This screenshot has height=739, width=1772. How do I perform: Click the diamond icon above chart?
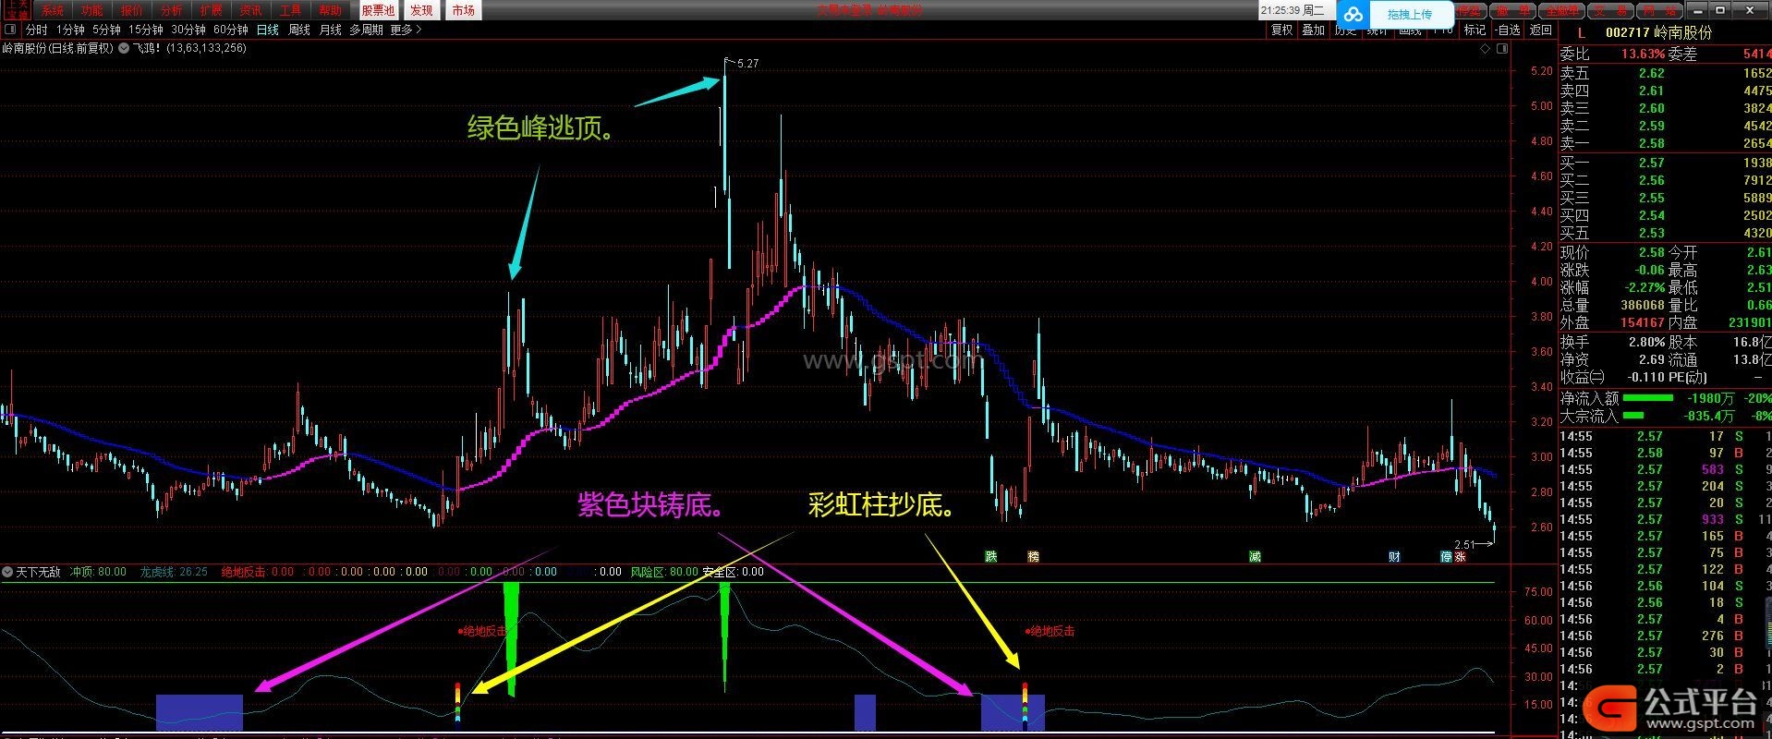pyautogui.click(x=1485, y=49)
